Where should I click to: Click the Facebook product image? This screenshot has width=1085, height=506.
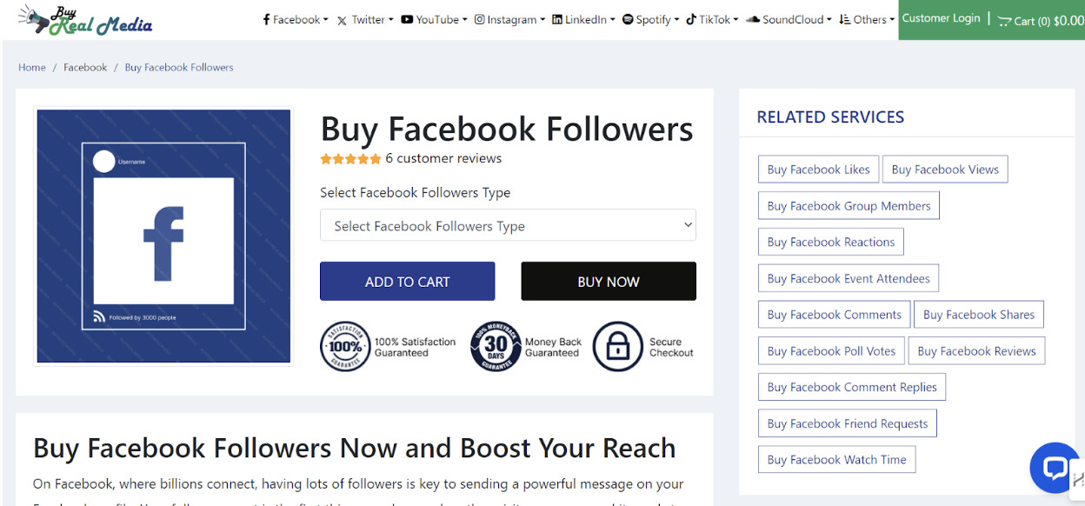[x=163, y=236]
